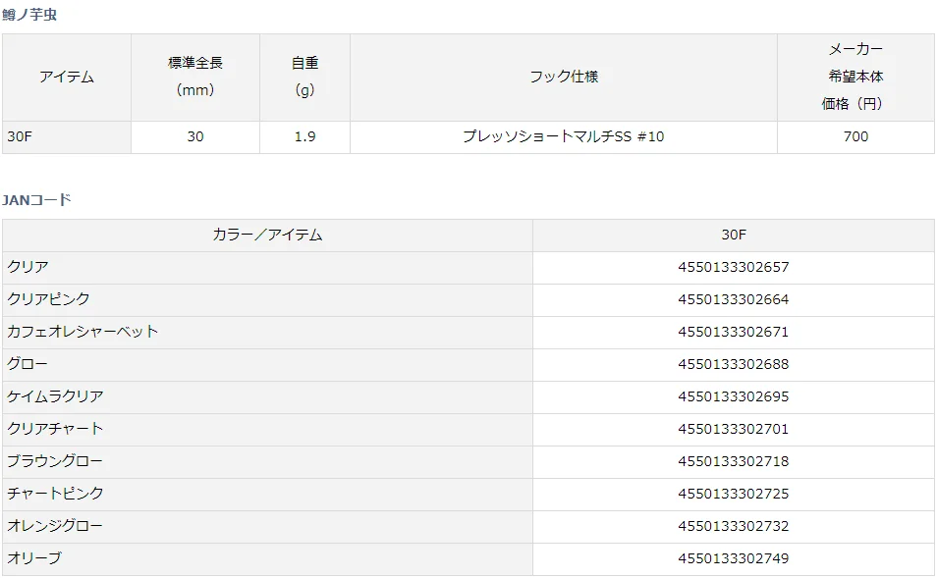The height and width of the screenshot is (578, 937).
Task: Select the グロー color row
Action: coord(28,364)
